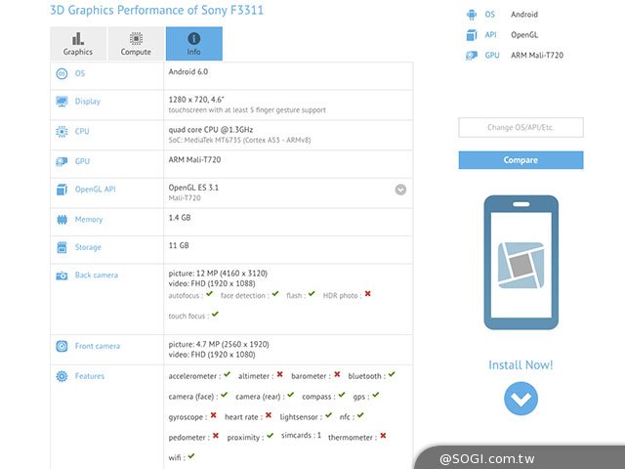This screenshot has width=625, height=469.
Task: Click the Front camera icon
Action: 62,346
